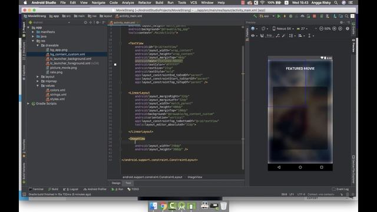
Task: Toggle autoconnect magnet icon in preview
Action: [x=262, y=35]
